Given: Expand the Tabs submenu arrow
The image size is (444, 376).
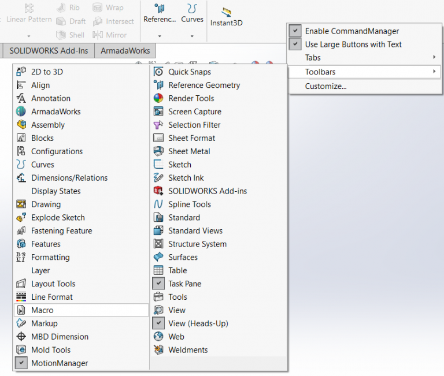Looking at the screenshot, I should tap(434, 58).
